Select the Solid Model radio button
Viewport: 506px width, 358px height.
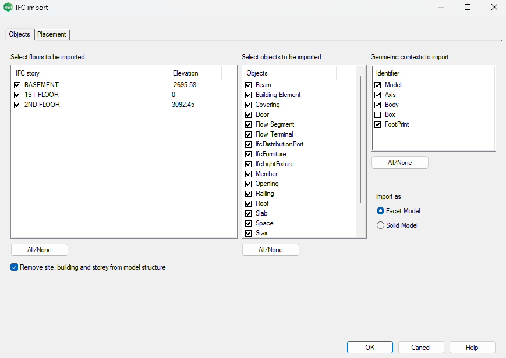[381, 225]
